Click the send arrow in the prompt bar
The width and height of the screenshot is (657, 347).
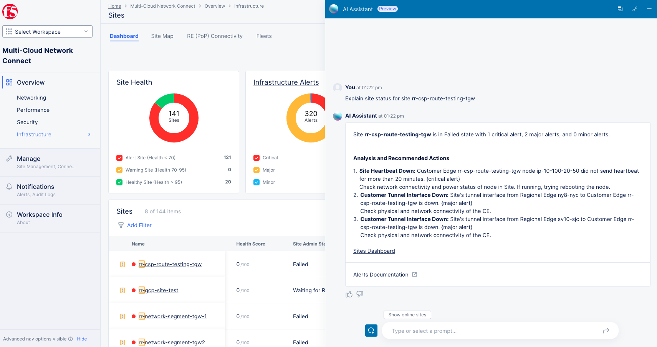606,331
